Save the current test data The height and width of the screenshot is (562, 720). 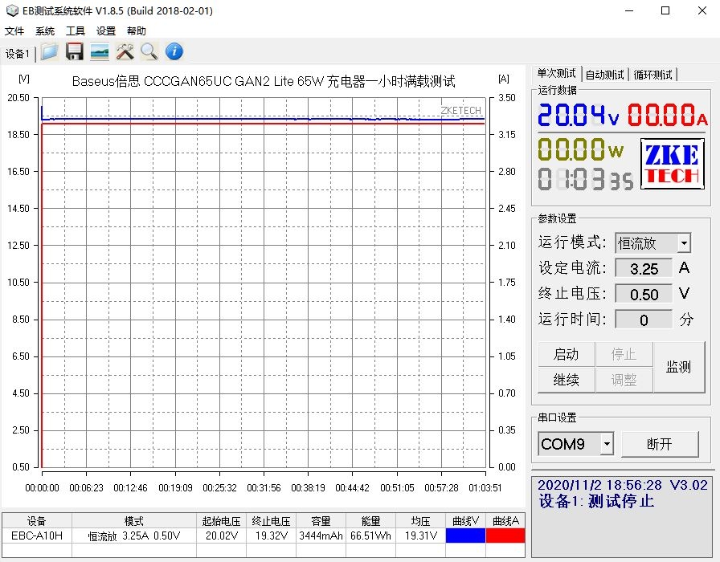click(74, 51)
